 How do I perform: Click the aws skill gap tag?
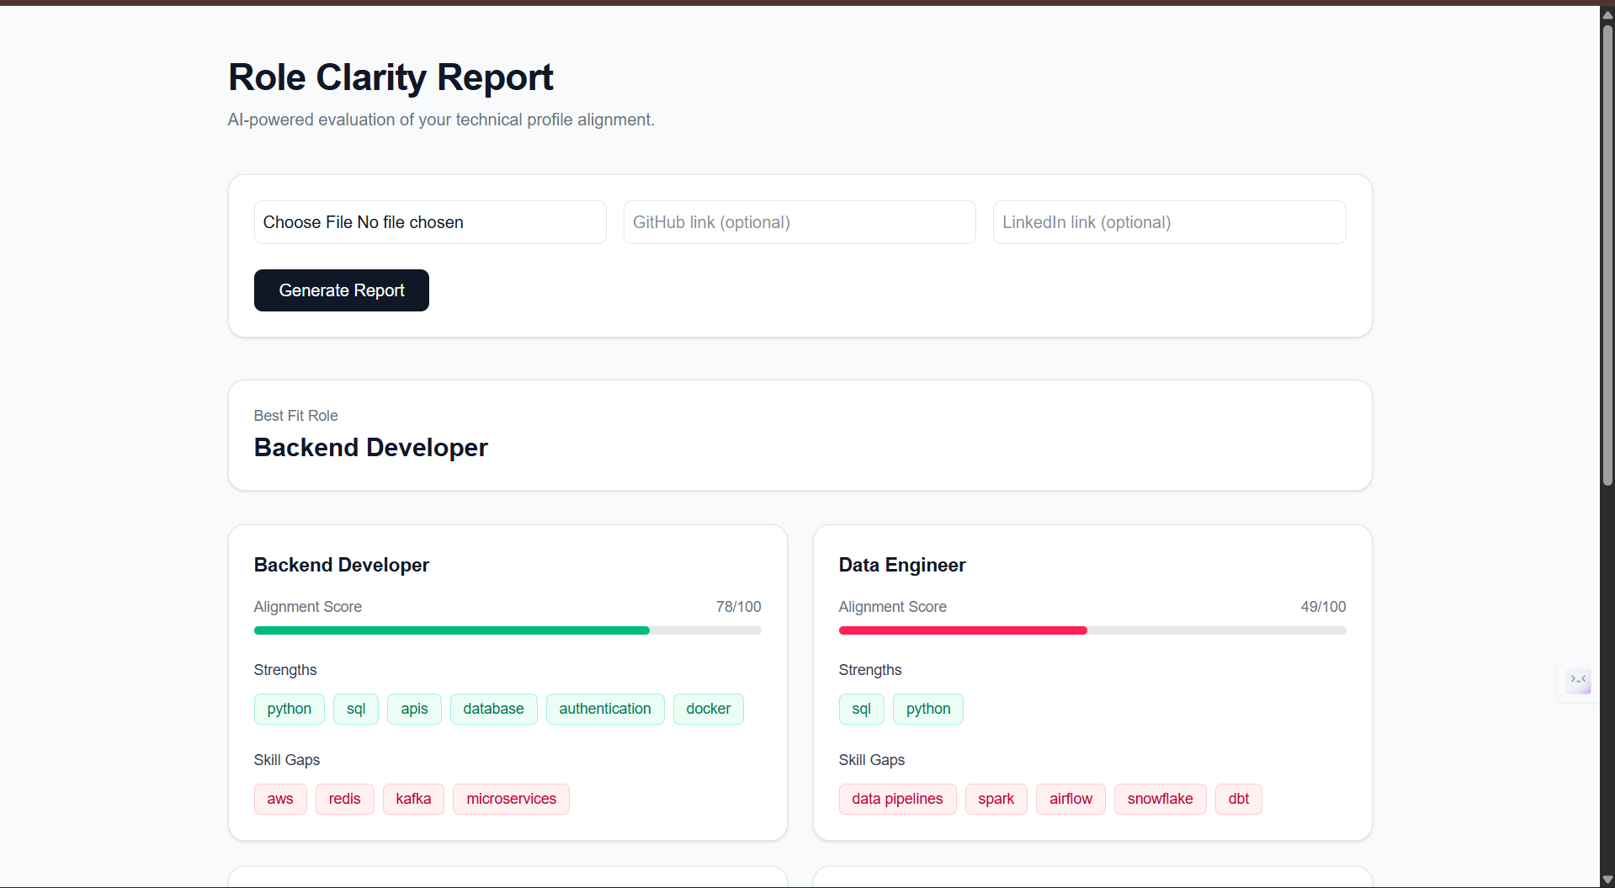pyautogui.click(x=280, y=799)
